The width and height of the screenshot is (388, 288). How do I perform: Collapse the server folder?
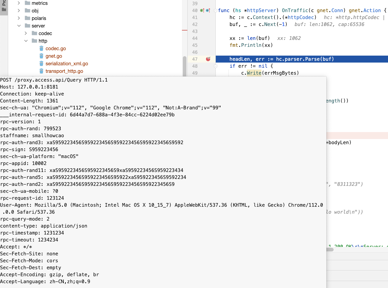point(19,26)
